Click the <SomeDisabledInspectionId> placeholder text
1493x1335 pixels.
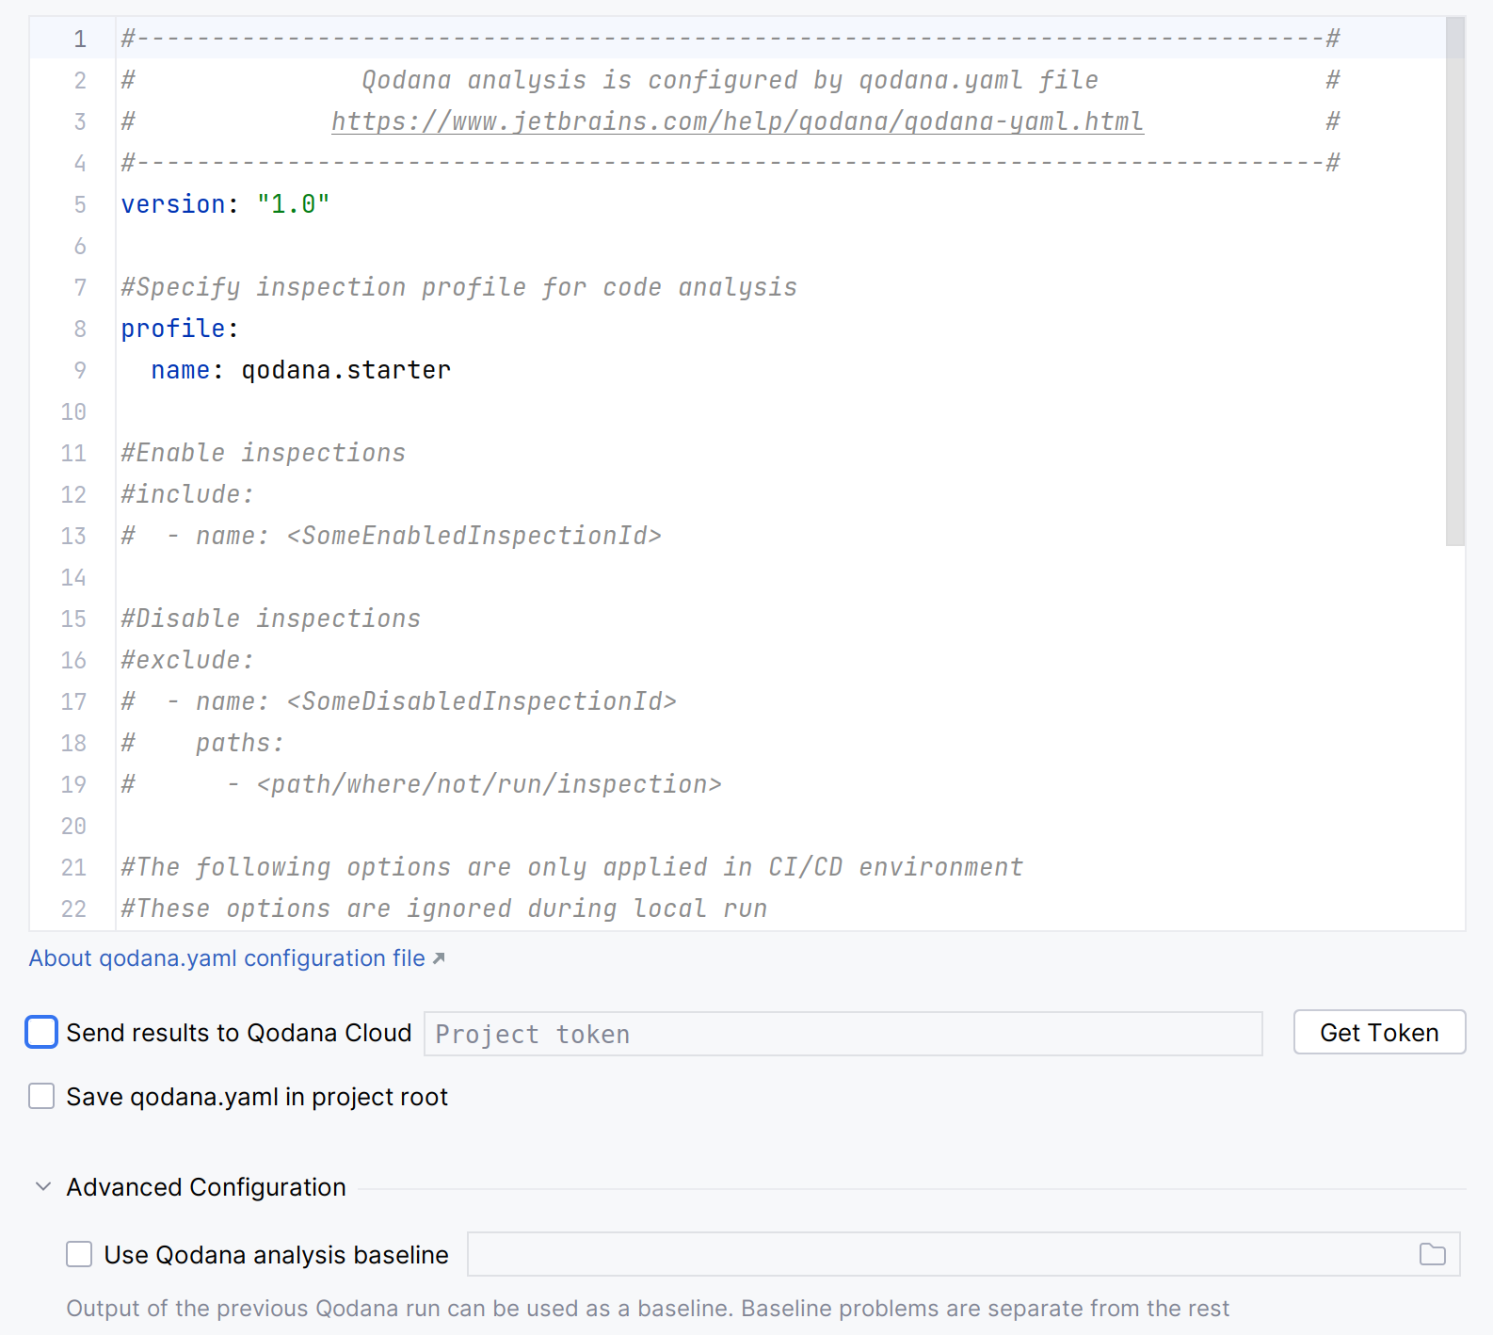tap(481, 701)
